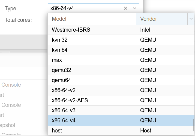Viewport: 195px width, 136px height.
Task: Collapse the Type combo box arrow
Action: pyautogui.click(x=134, y=8)
